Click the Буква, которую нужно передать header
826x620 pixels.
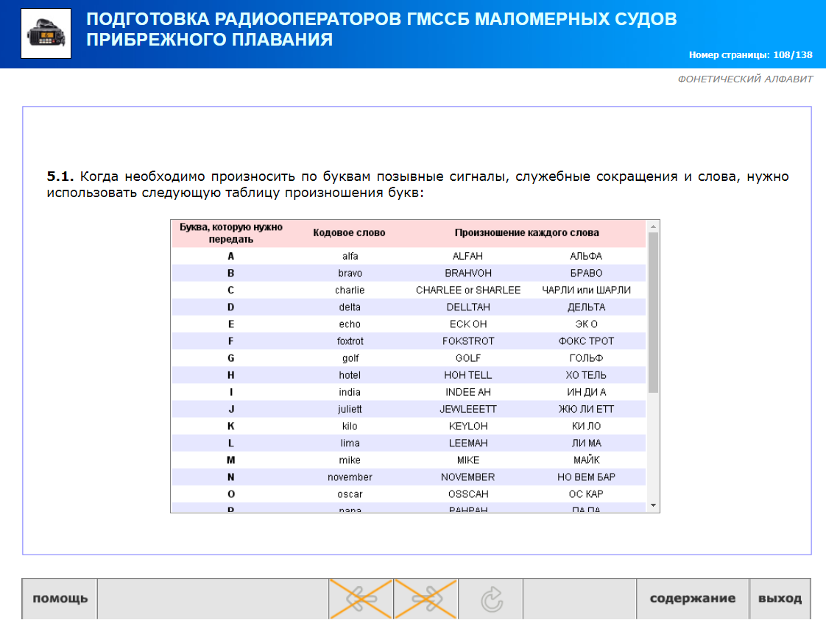(x=230, y=233)
